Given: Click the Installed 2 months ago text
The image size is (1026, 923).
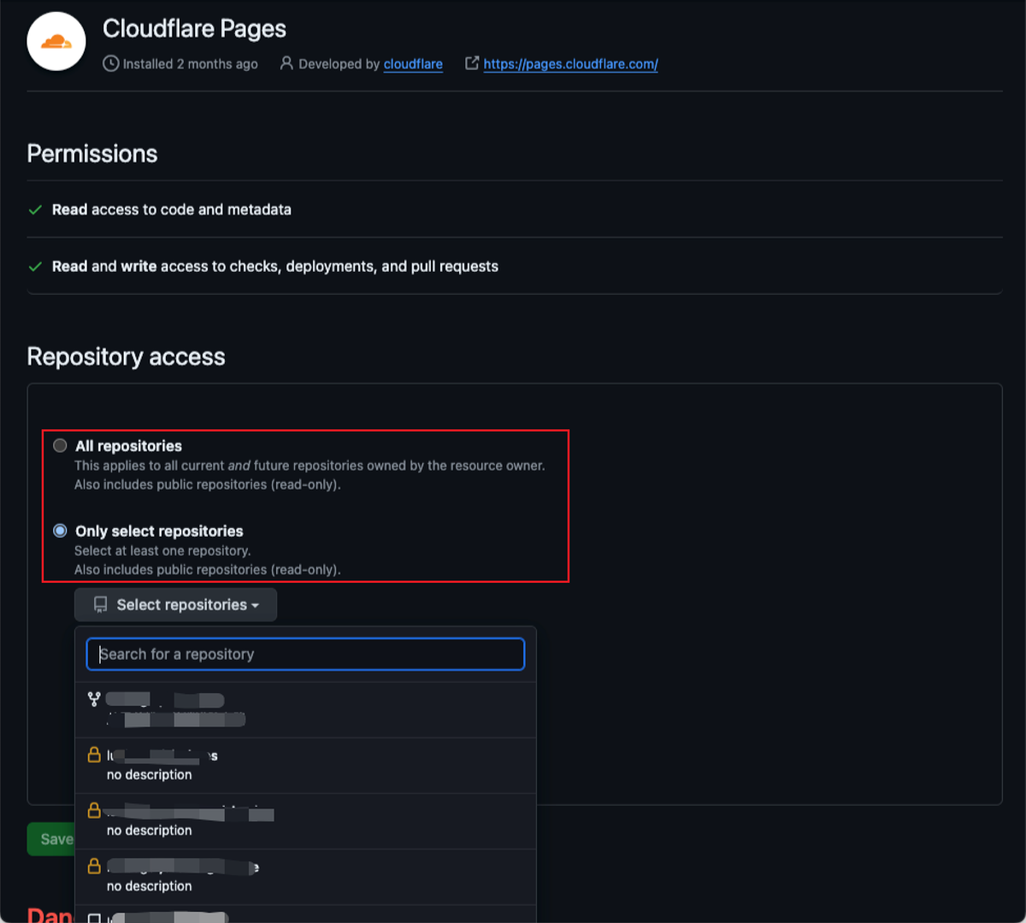Looking at the screenshot, I should pyautogui.click(x=191, y=64).
